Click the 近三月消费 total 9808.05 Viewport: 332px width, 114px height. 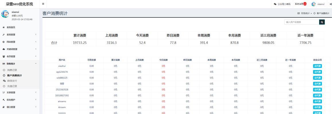pyautogui.click(x=268, y=43)
